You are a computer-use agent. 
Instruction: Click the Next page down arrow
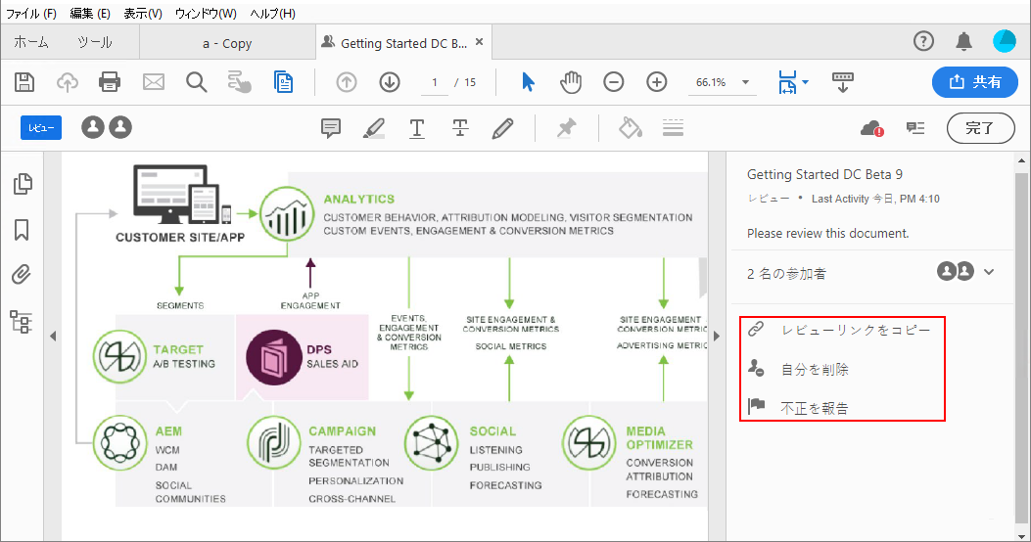tap(390, 82)
